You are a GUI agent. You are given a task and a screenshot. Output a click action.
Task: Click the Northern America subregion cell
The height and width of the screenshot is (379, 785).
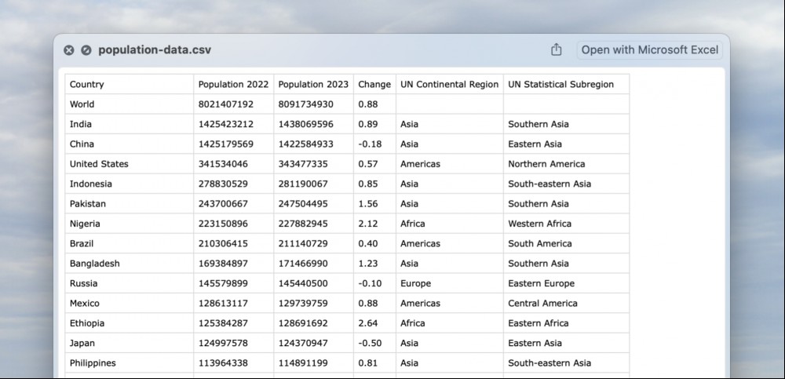coord(566,164)
